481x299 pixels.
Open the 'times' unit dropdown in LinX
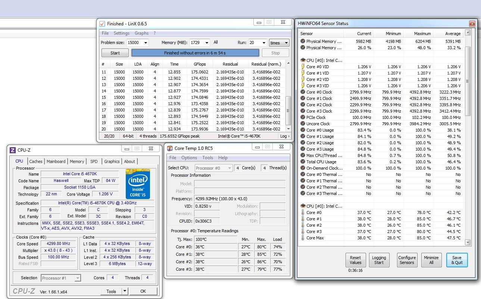279,43
